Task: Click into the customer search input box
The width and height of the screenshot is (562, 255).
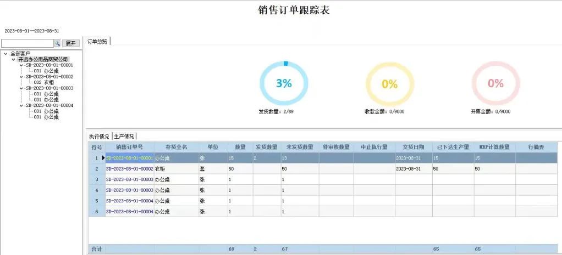Action: tap(27, 43)
